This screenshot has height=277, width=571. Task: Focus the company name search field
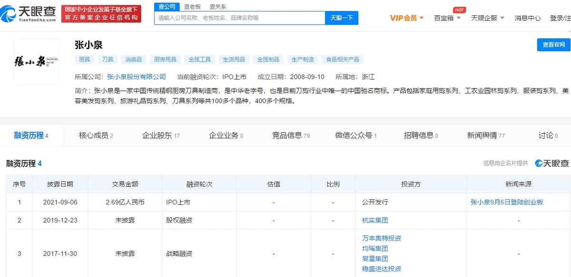point(240,18)
